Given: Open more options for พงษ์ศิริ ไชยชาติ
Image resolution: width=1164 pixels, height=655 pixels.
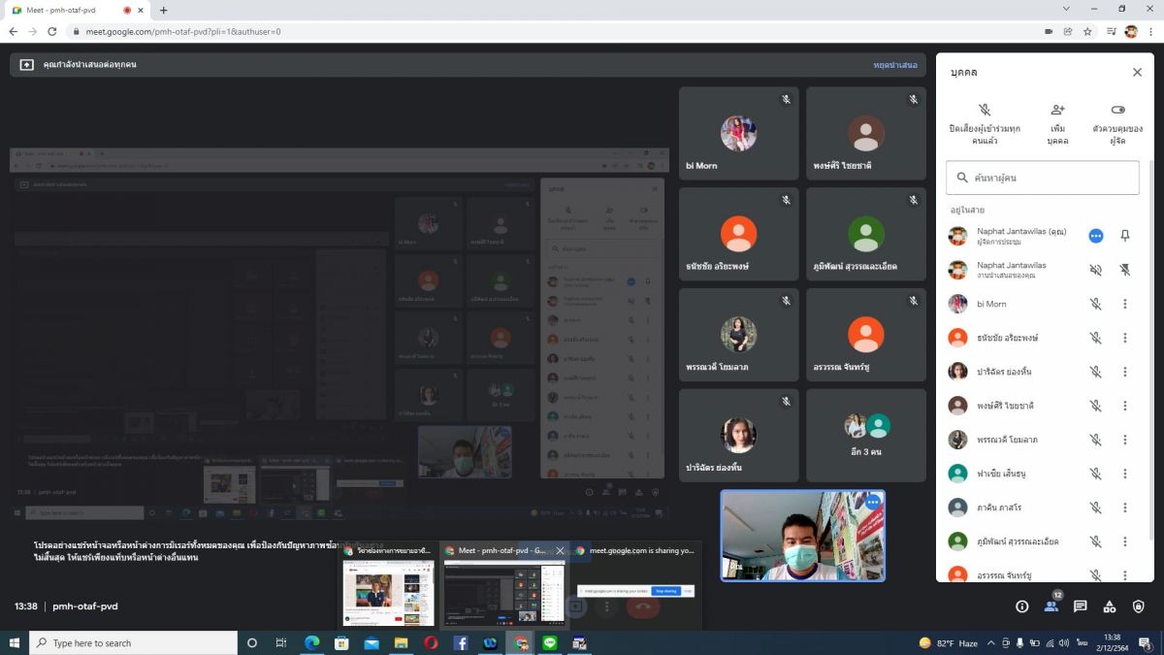Looking at the screenshot, I should [x=1124, y=406].
